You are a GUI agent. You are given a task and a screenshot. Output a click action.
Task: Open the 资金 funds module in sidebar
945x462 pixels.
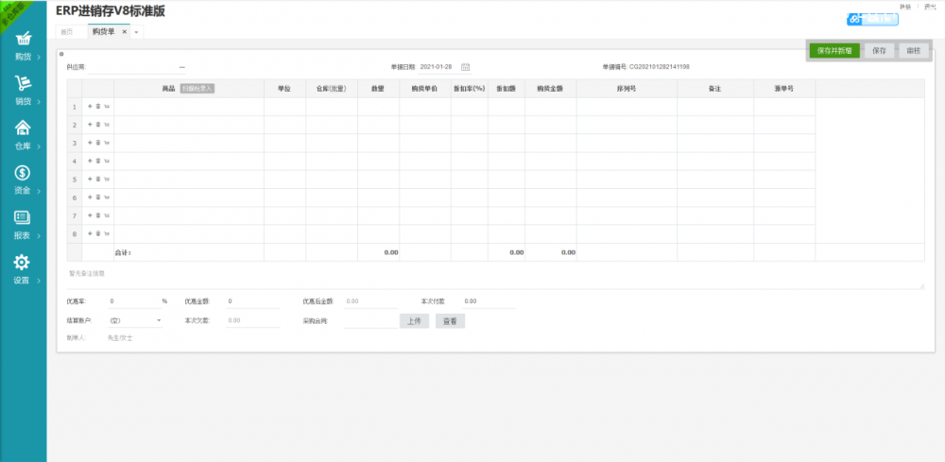23,180
